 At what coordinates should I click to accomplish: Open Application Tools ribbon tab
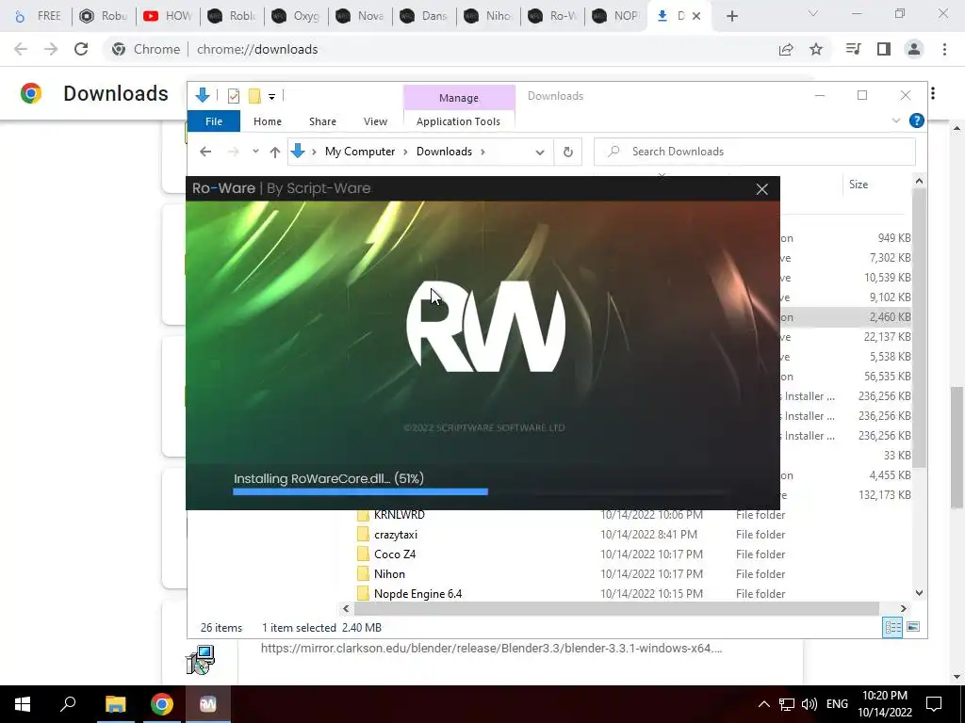(459, 121)
